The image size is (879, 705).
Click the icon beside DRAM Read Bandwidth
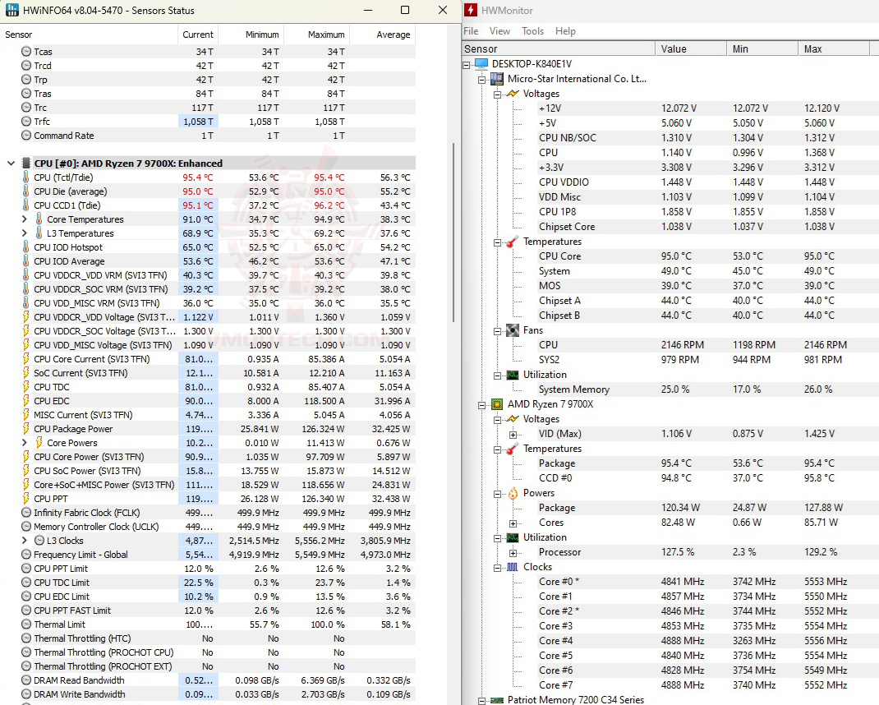point(25,680)
